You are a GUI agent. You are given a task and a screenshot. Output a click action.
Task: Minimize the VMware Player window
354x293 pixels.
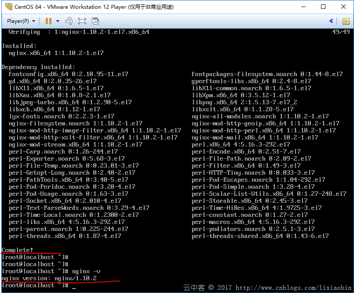[303, 7]
